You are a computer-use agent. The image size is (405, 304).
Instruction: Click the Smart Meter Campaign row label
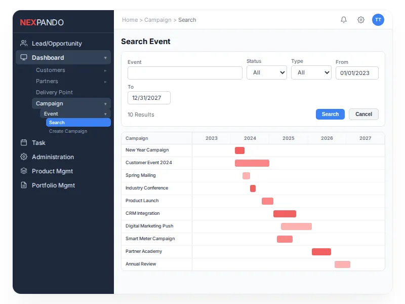coord(150,239)
